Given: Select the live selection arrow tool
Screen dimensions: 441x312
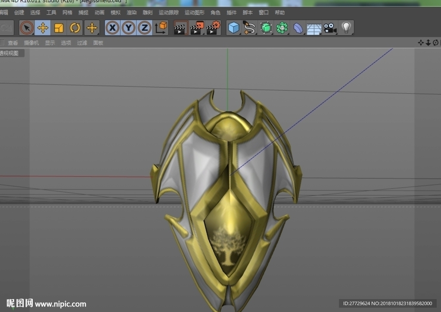Looking at the screenshot, I should click(27, 28).
